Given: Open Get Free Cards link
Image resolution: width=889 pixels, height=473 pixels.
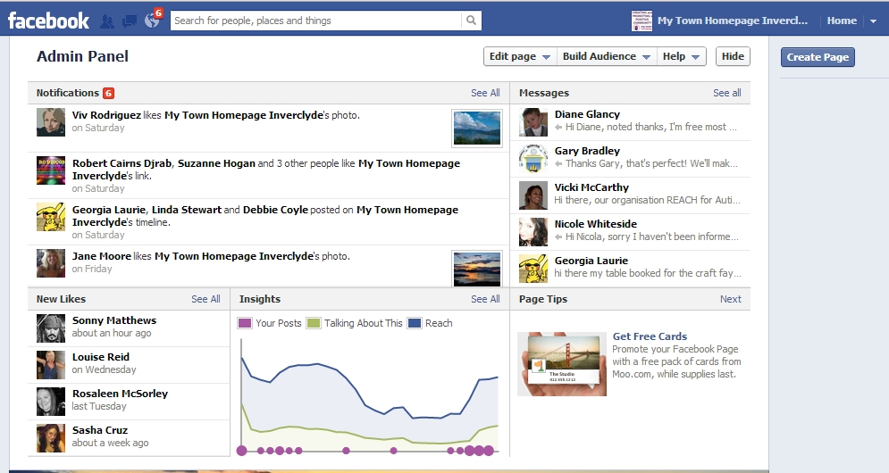Looking at the screenshot, I should coord(650,336).
